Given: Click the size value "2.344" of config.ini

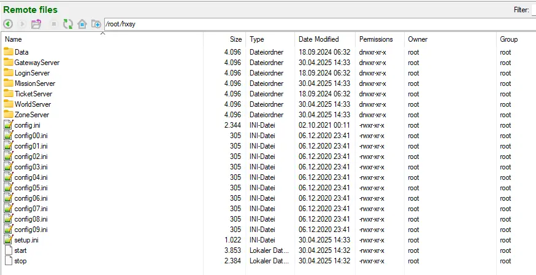Looking at the screenshot, I should tap(233, 125).
